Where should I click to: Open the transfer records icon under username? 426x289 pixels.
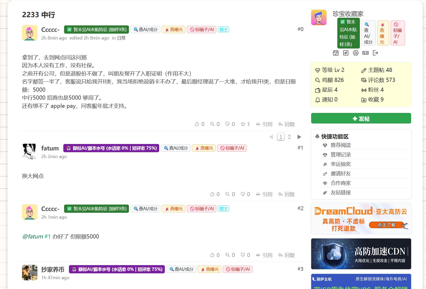click(346, 53)
